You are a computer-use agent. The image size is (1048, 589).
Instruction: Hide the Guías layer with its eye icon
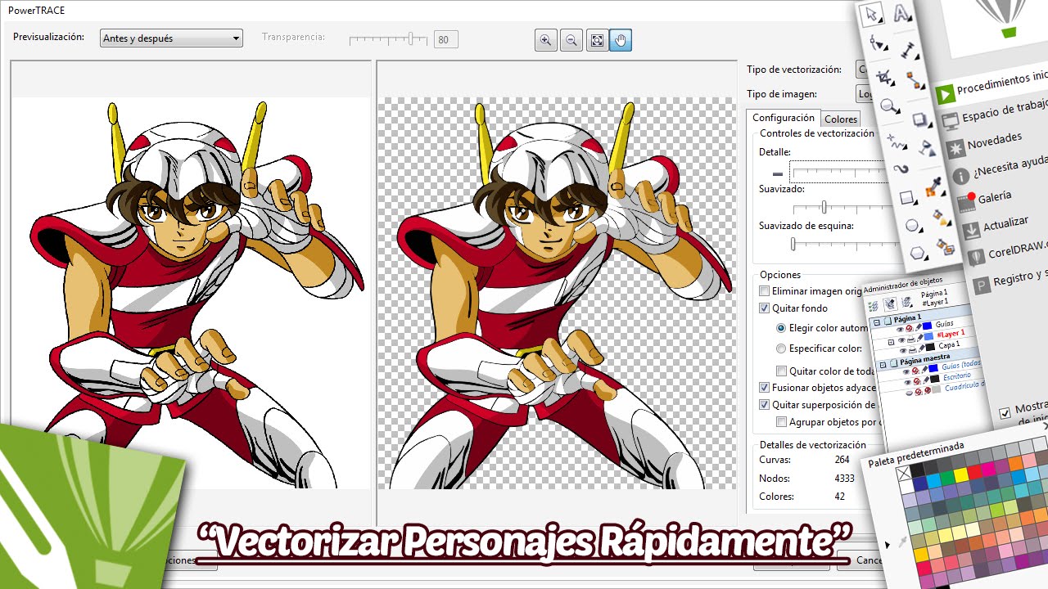click(x=901, y=329)
